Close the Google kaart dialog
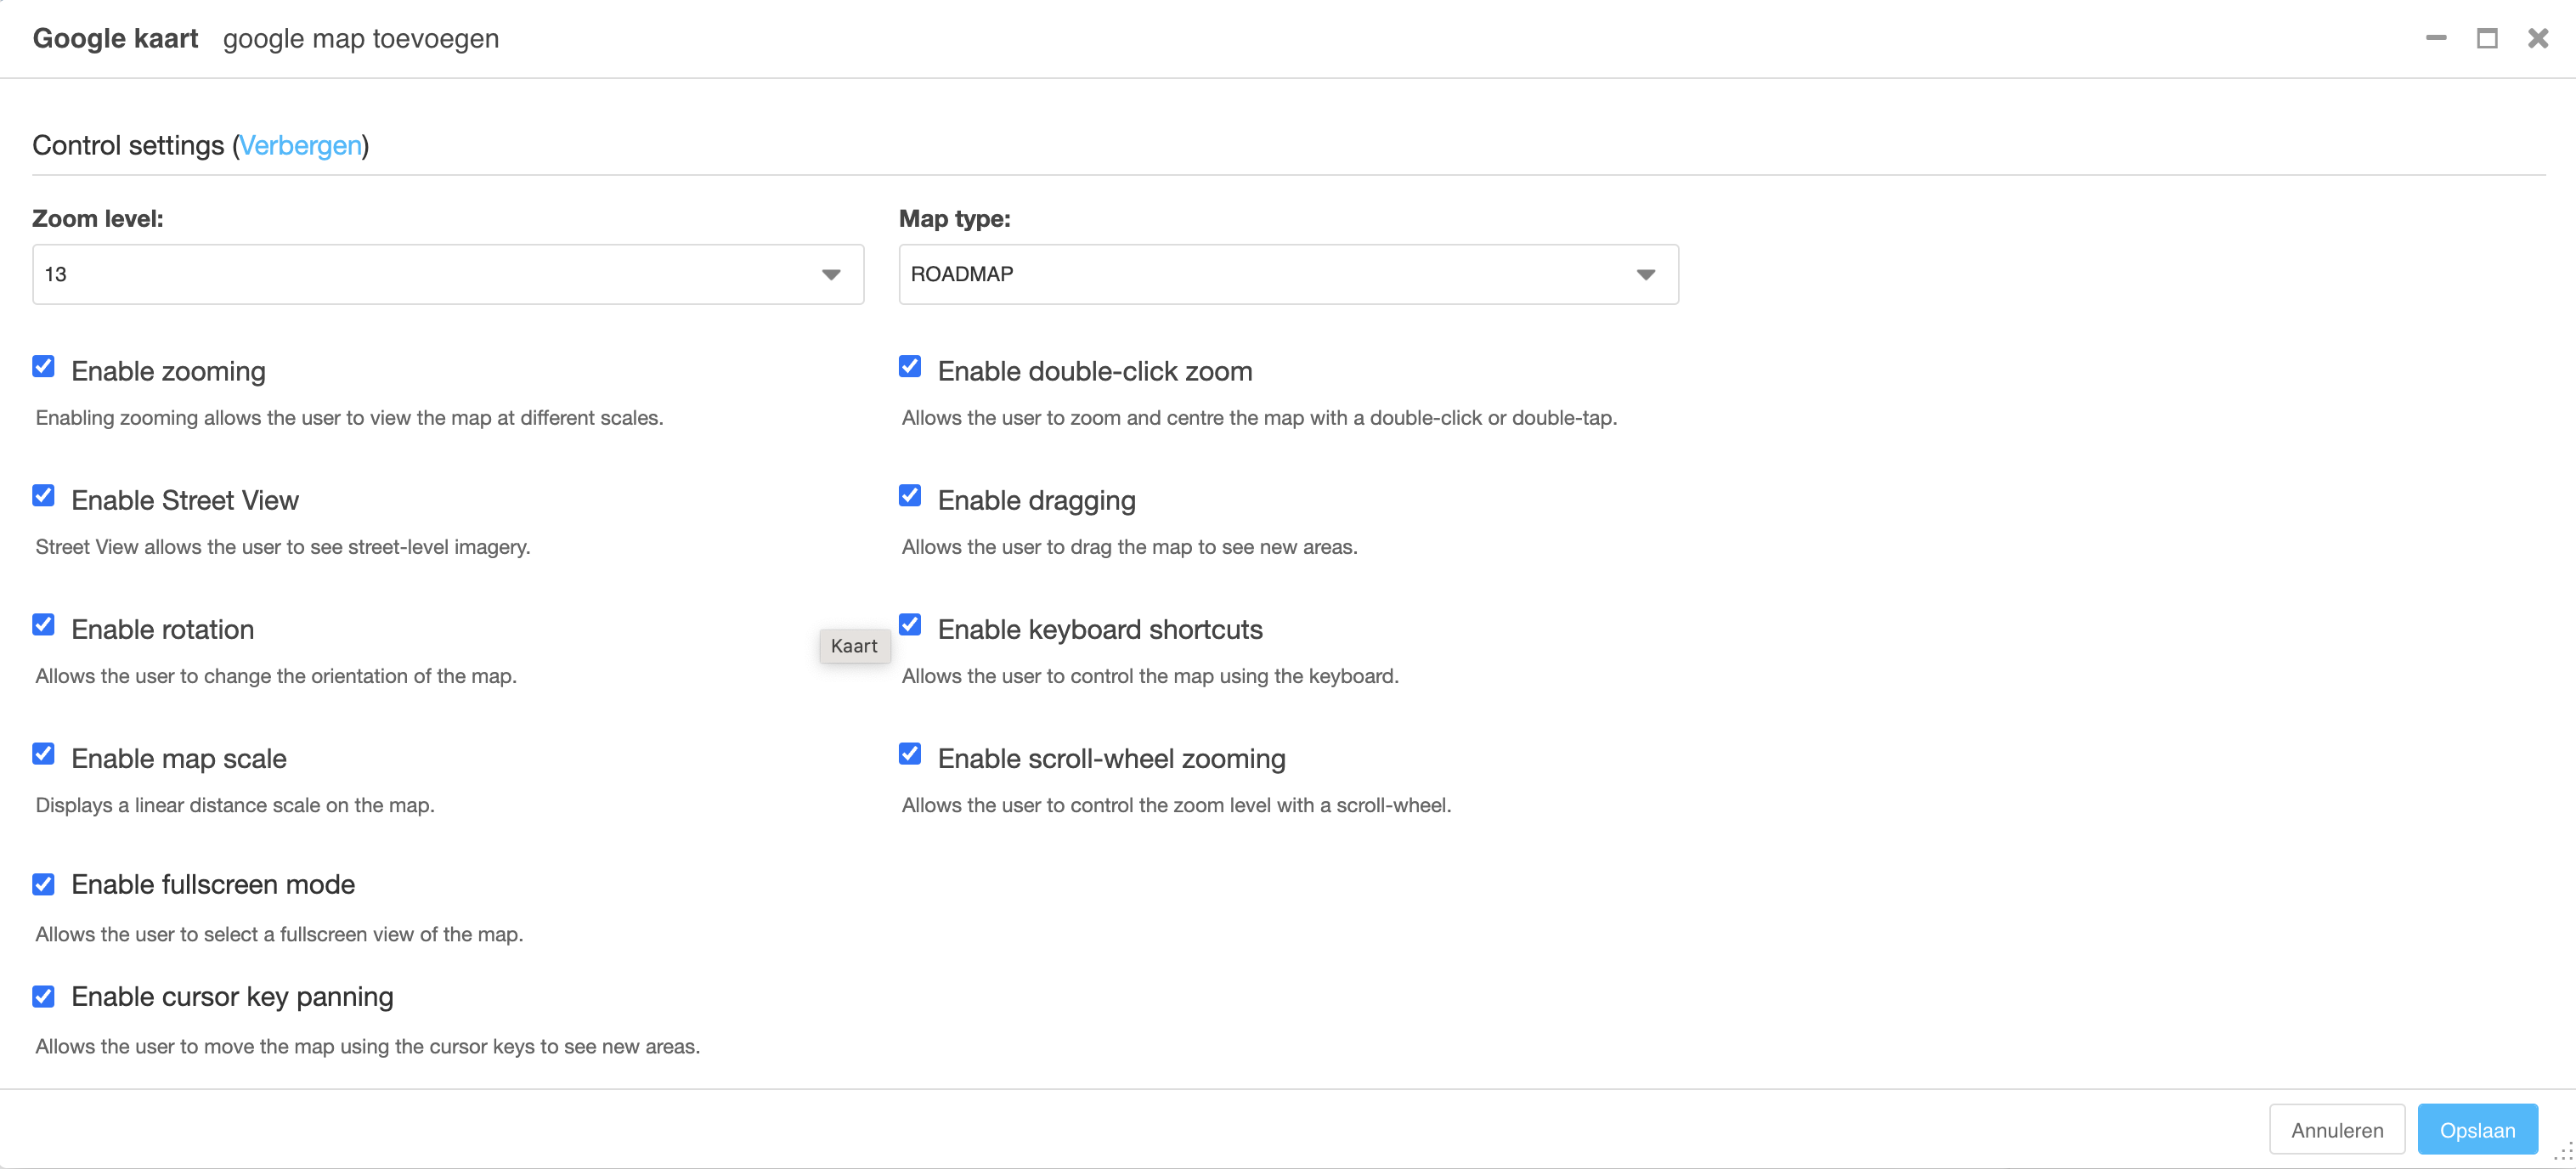The image size is (2576, 1169). point(2537,38)
